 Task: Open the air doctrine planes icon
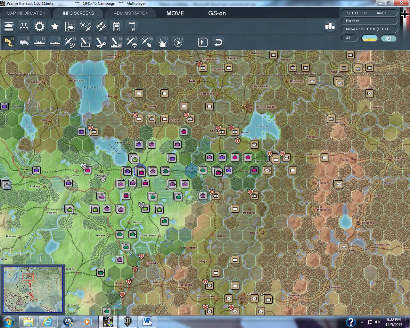[86, 26]
